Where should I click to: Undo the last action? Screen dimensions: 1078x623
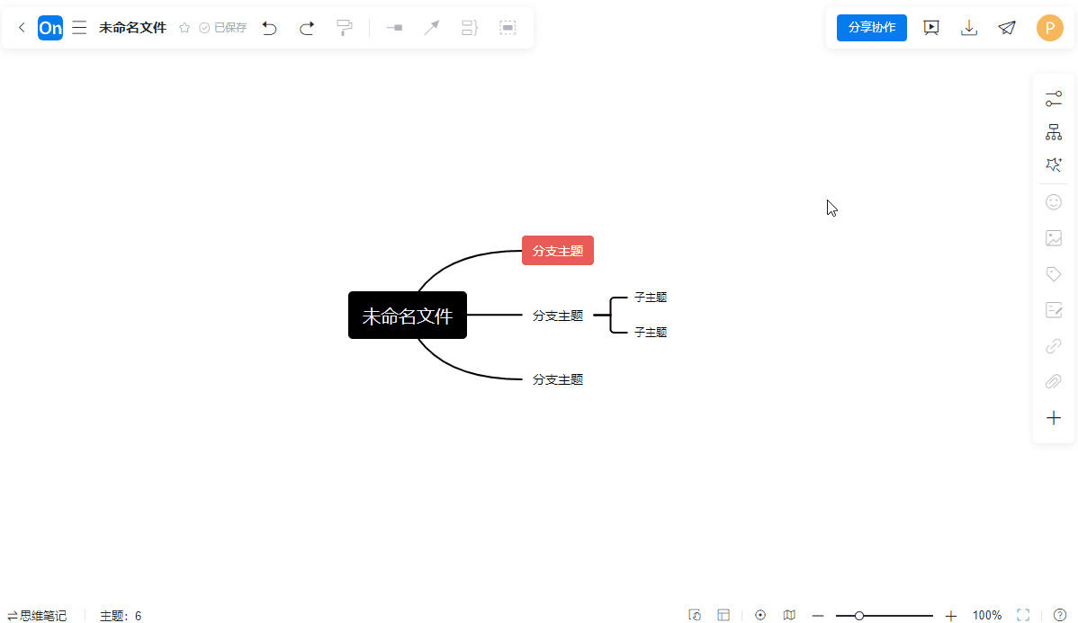pyautogui.click(x=269, y=28)
